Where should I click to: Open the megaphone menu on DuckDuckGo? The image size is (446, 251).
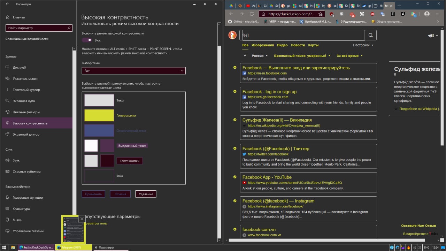coord(432,35)
